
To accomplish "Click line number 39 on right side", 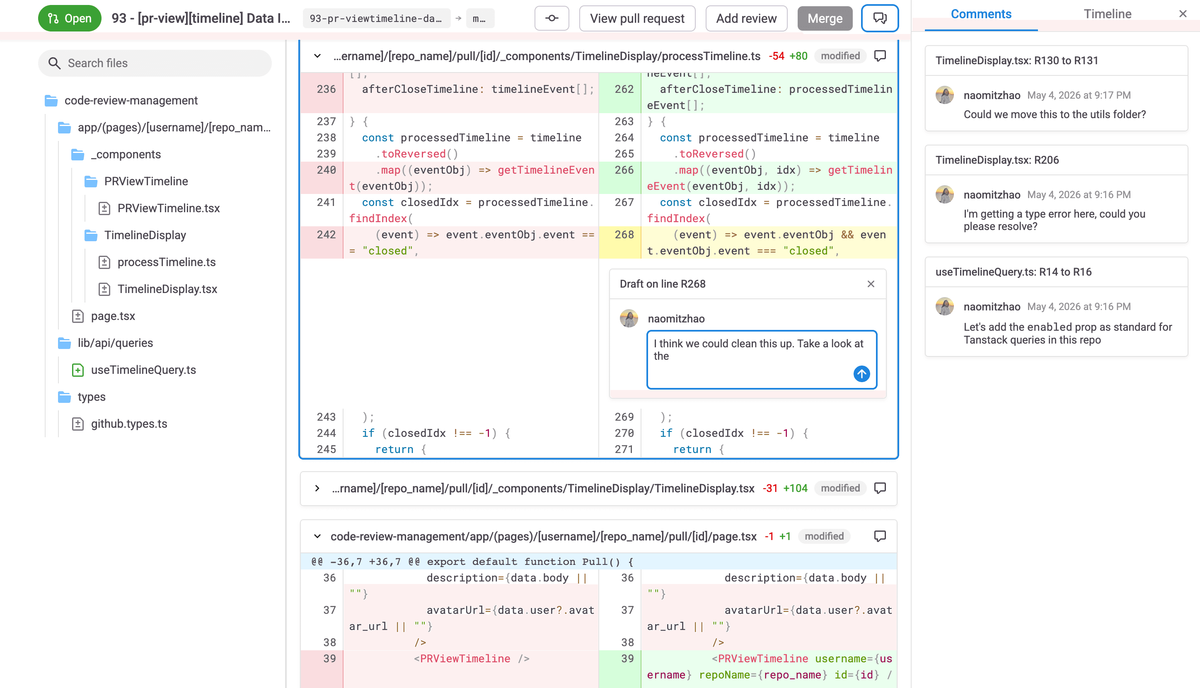I will (x=627, y=659).
